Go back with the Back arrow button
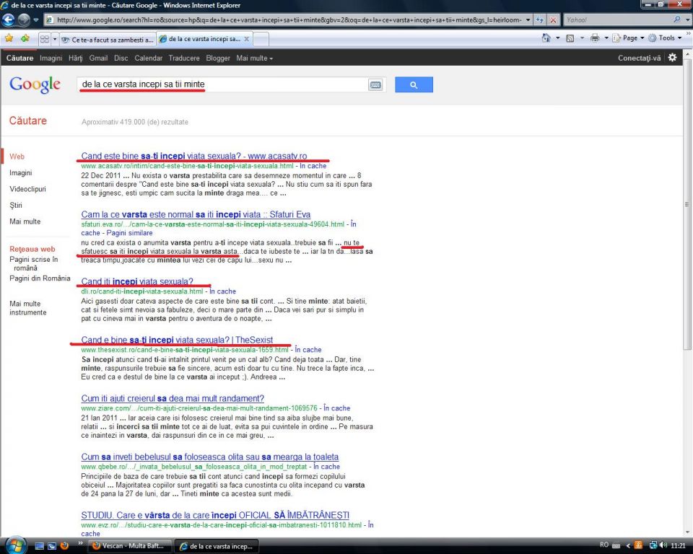The width and height of the screenshot is (693, 554). (8, 20)
